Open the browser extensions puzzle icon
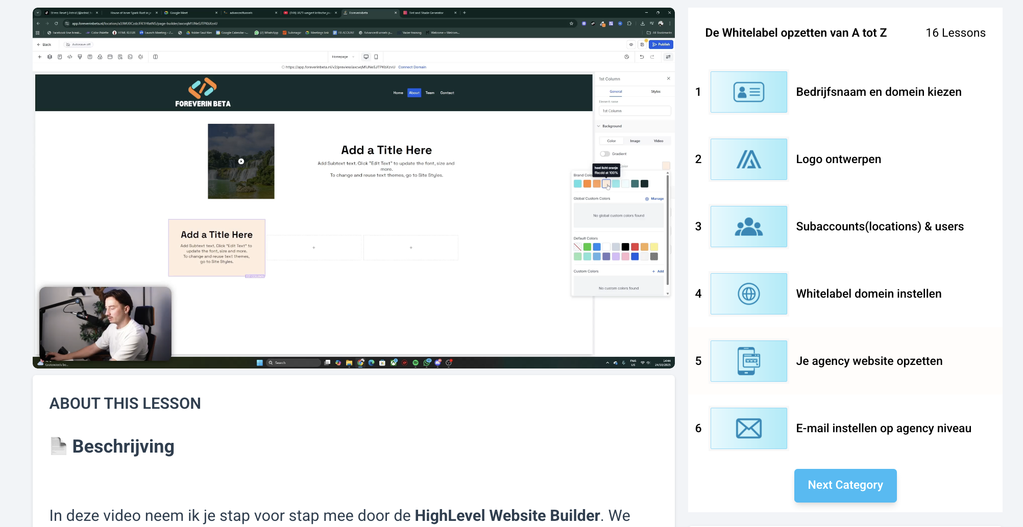Viewport: 1023px width, 527px height. pyautogui.click(x=629, y=23)
